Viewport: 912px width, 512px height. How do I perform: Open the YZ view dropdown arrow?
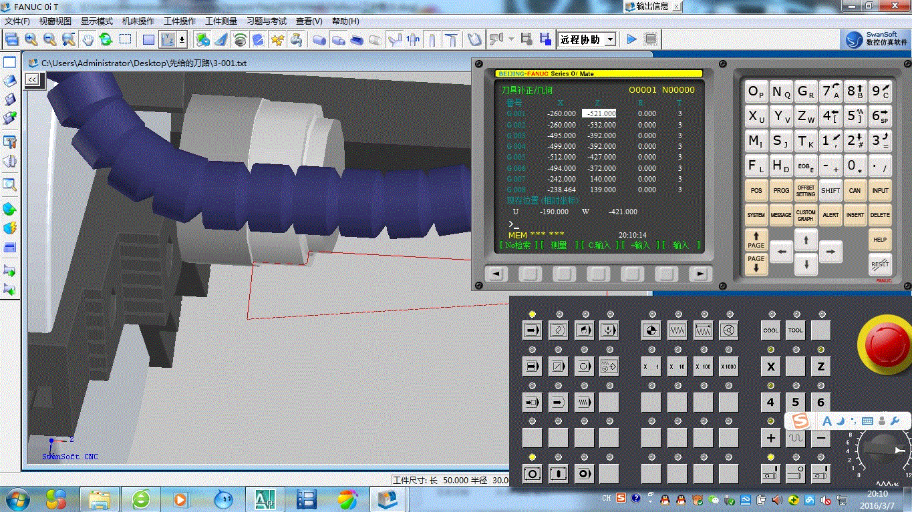tap(182, 39)
